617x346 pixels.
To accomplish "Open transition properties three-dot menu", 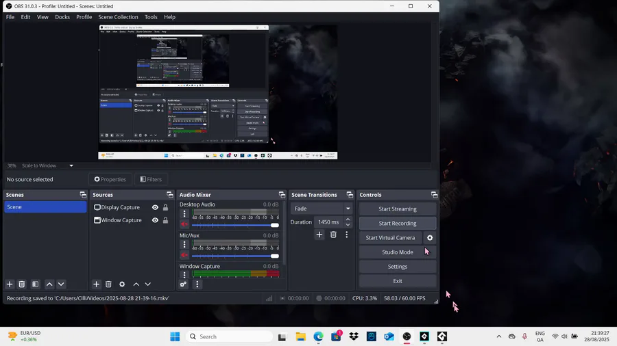I will (x=347, y=235).
